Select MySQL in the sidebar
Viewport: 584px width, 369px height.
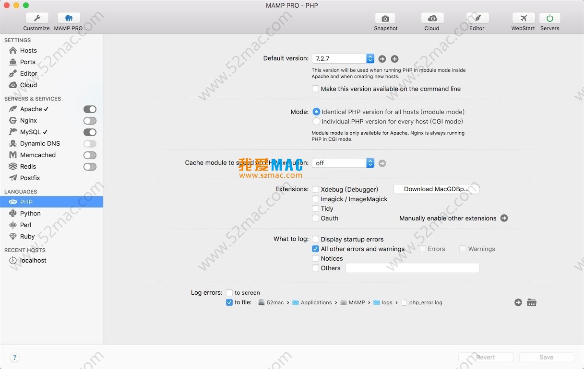click(32, 132)
